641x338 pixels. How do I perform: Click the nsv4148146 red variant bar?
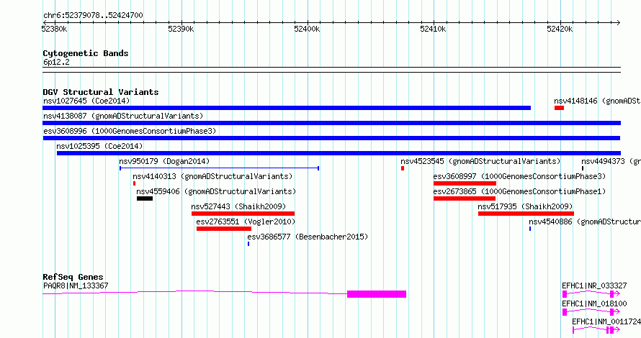tap(559, 108)
